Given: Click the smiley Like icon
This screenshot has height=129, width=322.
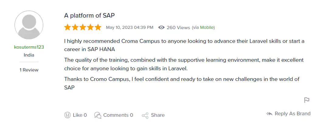Looking at the screenshot, I should pyautogui.click(x=68, y=115).
